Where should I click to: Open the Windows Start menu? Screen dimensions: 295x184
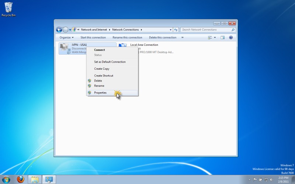tap(6, 180)
